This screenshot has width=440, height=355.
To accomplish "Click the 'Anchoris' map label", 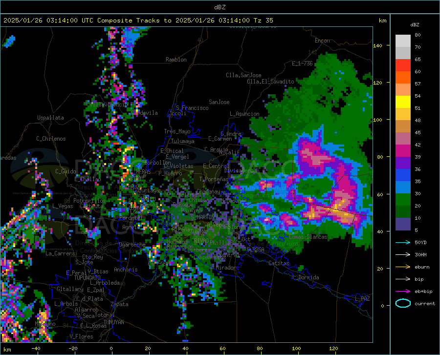I will (126, 270).
